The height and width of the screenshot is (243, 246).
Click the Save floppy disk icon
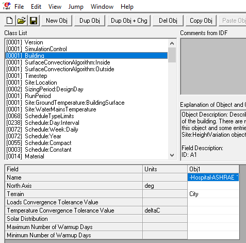pos(34,21)
